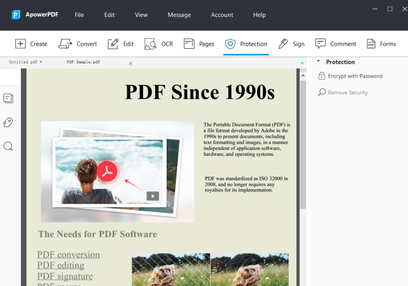The width and height of the screenshot is (408, 286).
Task: Open the Message menu
Action: [179, 15]
